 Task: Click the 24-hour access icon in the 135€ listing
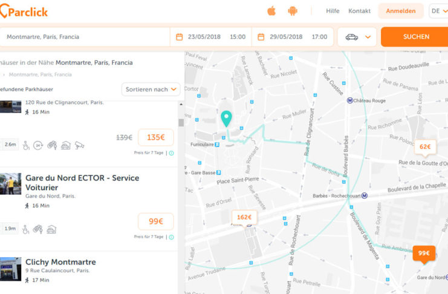coord(38,145)
